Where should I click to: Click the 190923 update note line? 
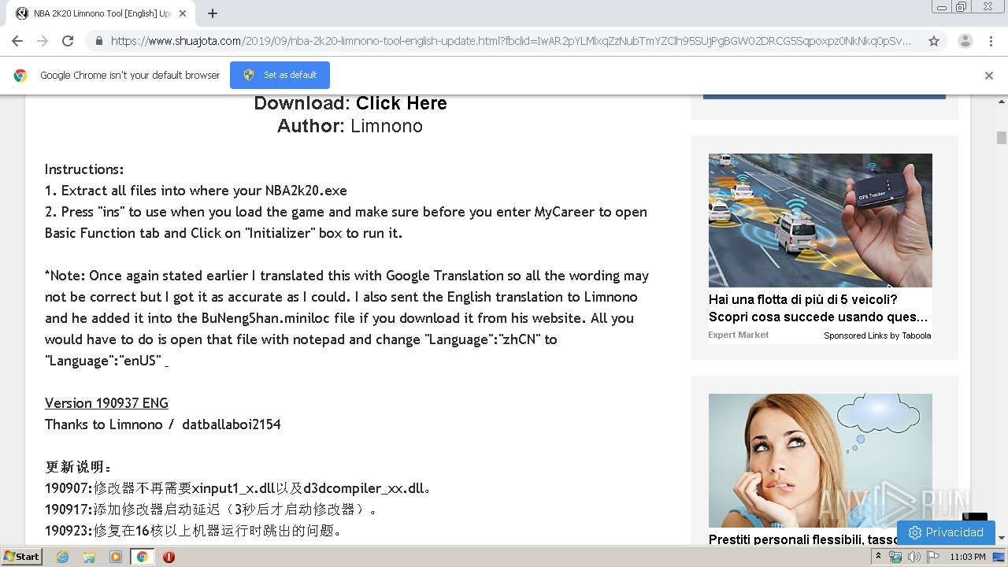pyautogui.click(x=194, y=531)
